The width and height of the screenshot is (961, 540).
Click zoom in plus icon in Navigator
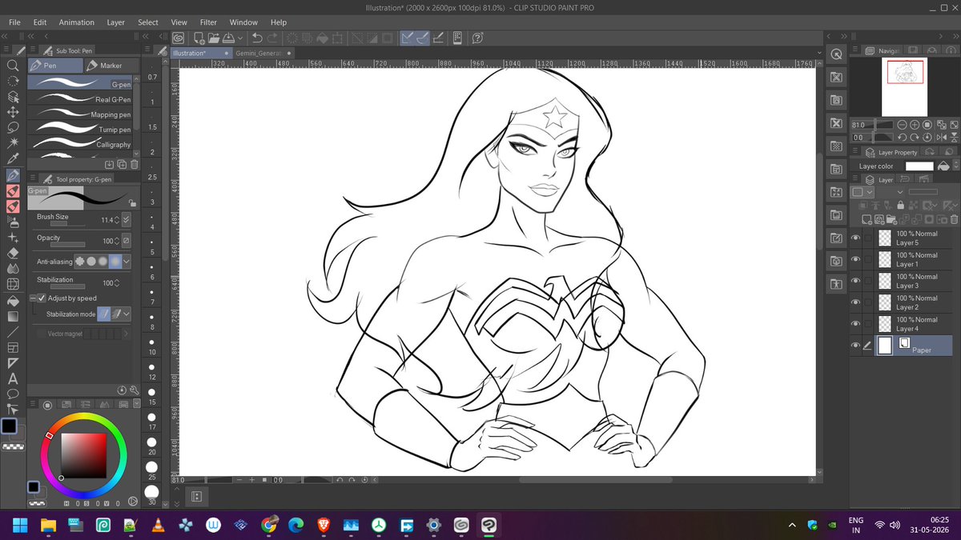(x=915, y=126)
